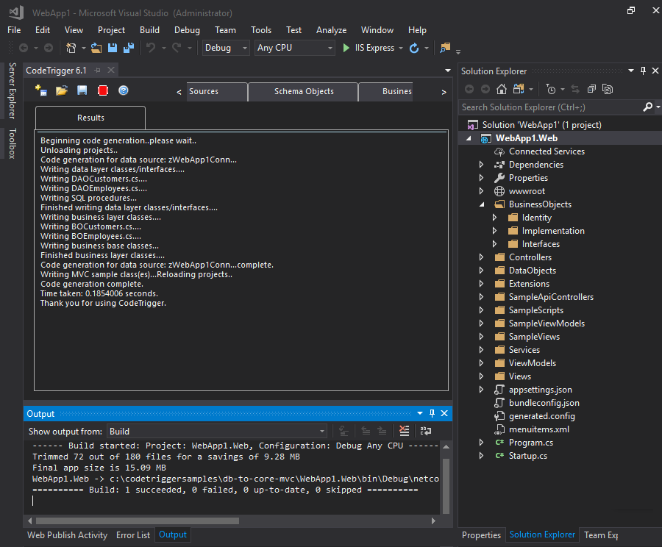Open the 'Show output from' Build dropdown
Viewport: 662px width, 547px height.
point(217,432)
